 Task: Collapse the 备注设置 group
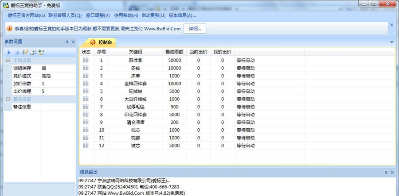(8, 99)
